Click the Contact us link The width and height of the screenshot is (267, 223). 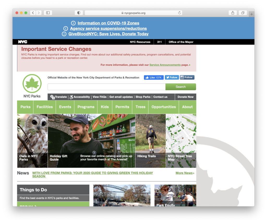pos(160,97)
